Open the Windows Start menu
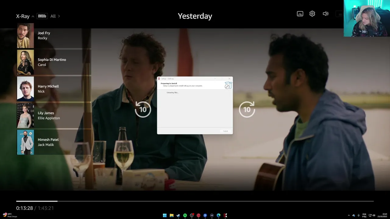 point(165,215)
